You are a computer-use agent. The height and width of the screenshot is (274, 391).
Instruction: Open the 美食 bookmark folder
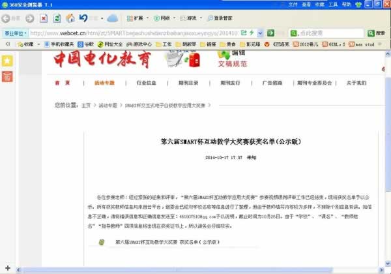(x=228, y=44)
